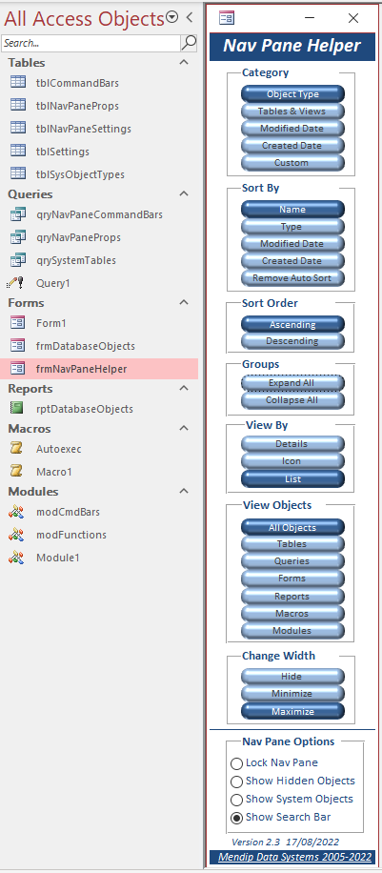Set category to Created Date
Image resolution: width=382 pixels, height=873 pixels.
click(x=292, y=145)
